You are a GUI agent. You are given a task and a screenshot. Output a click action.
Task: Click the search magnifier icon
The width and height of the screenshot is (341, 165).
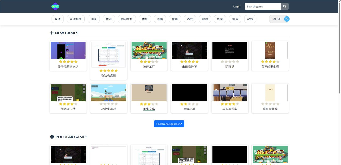click(285, 6)
